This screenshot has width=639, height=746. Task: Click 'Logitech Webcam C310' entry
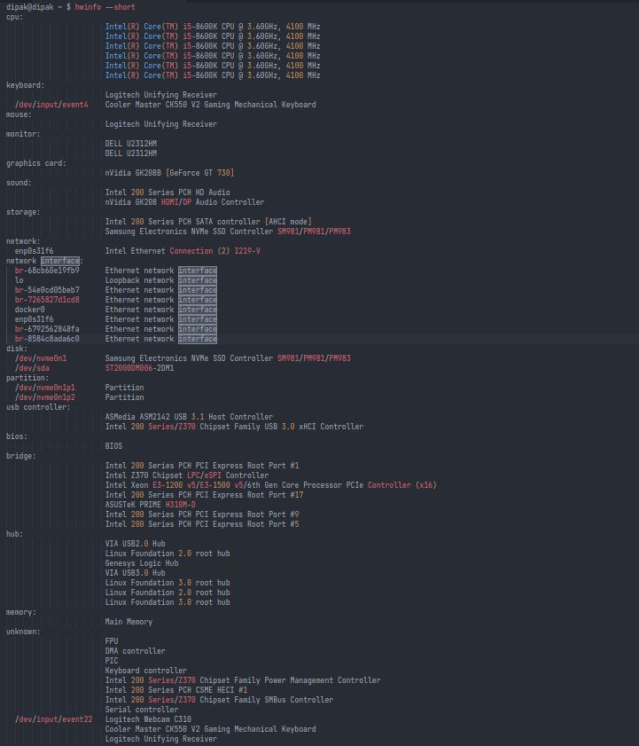click(x=148, y=719)
